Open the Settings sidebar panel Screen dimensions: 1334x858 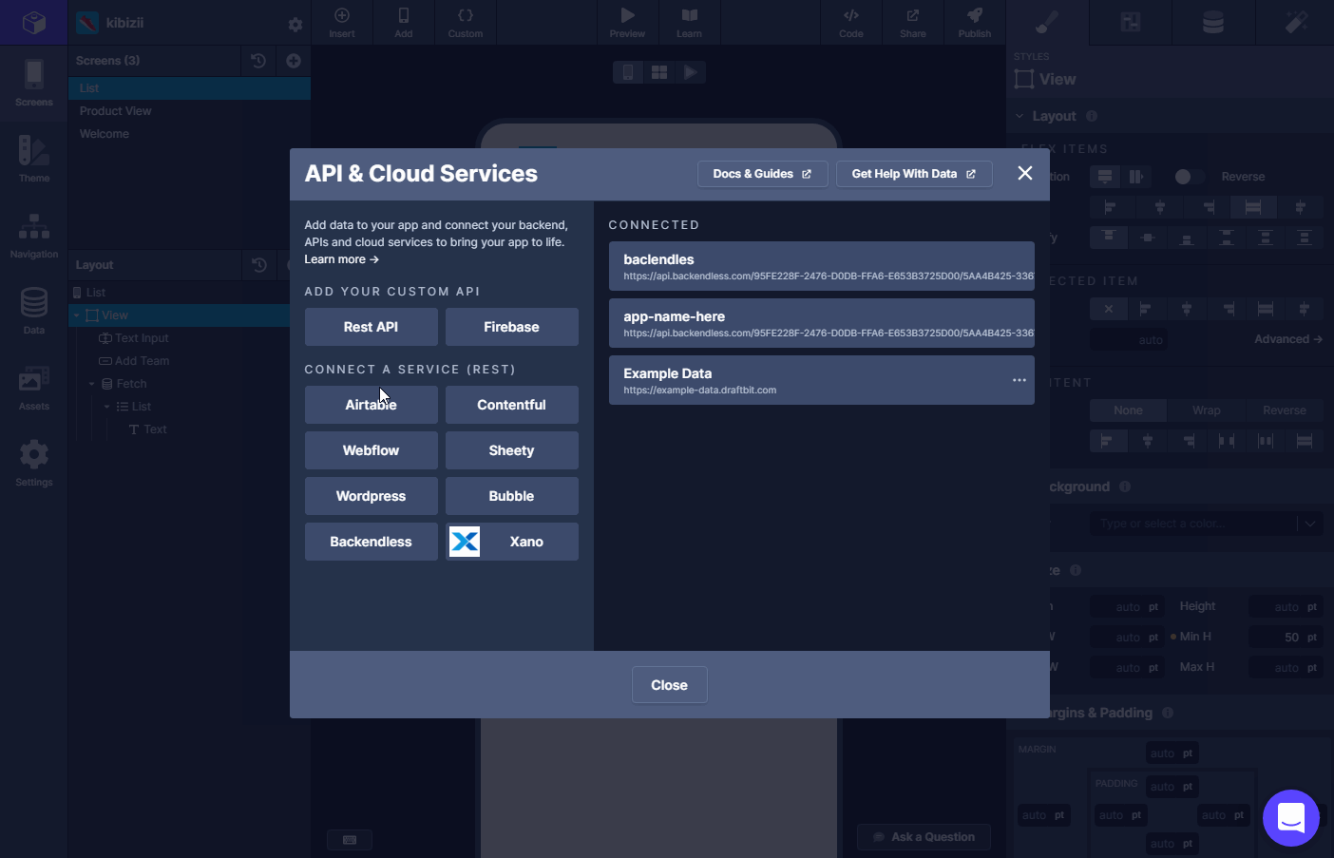click(x=34, y=463)
